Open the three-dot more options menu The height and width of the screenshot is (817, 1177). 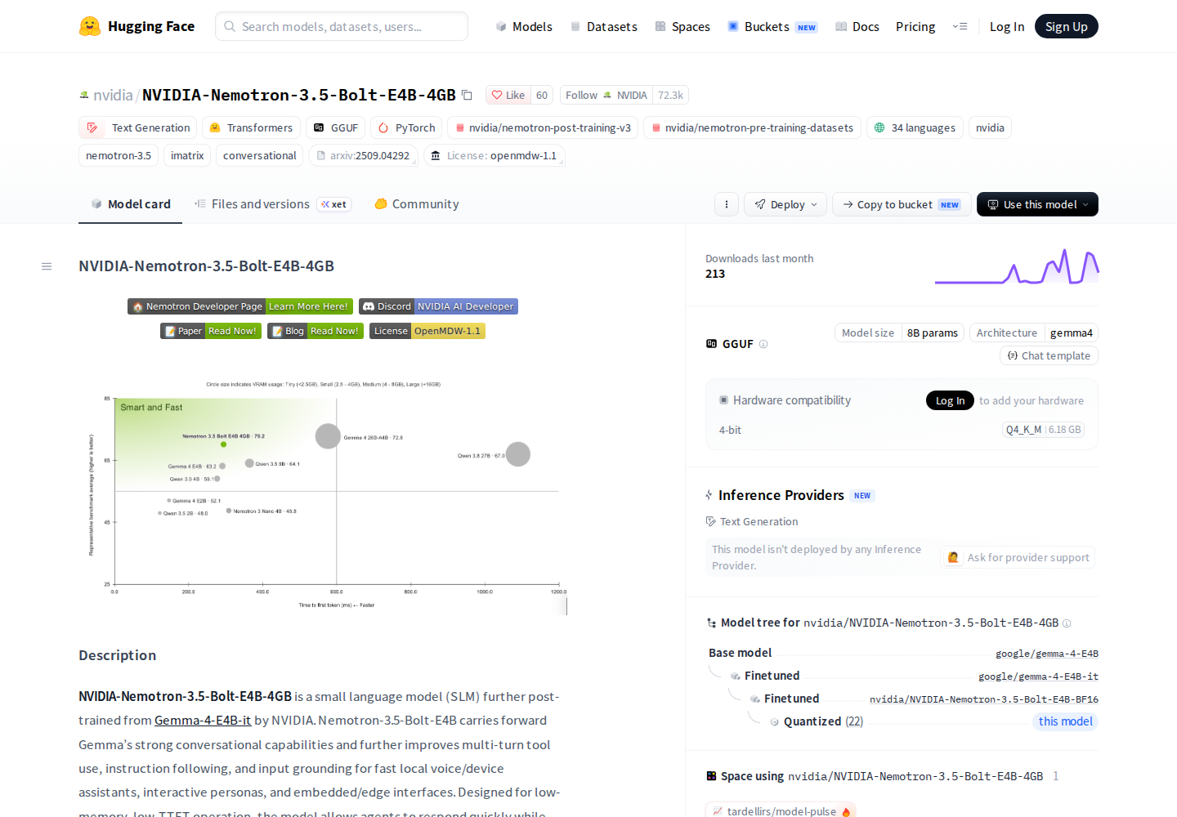click(x=727, y=204)
